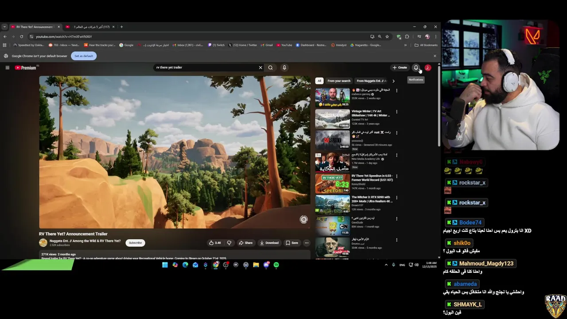
Task: Click Set as default button
Action: tap(84, 56)
